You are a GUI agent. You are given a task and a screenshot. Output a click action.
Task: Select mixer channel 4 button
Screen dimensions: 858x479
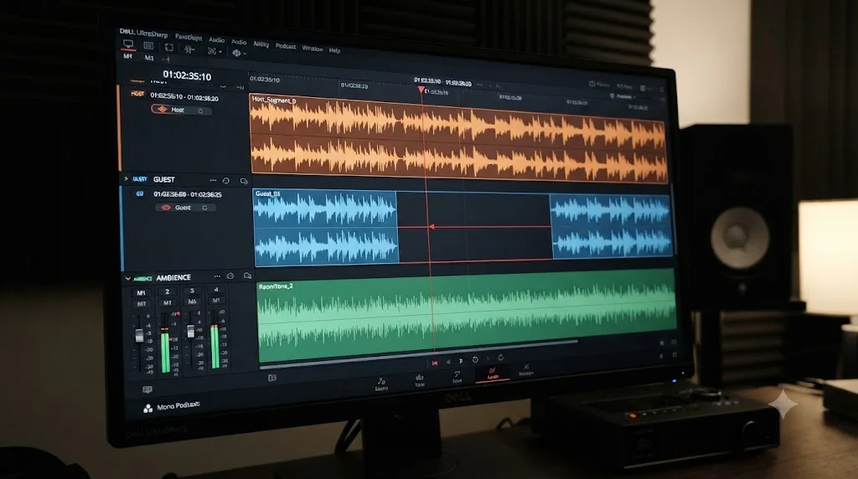point(216,290)
